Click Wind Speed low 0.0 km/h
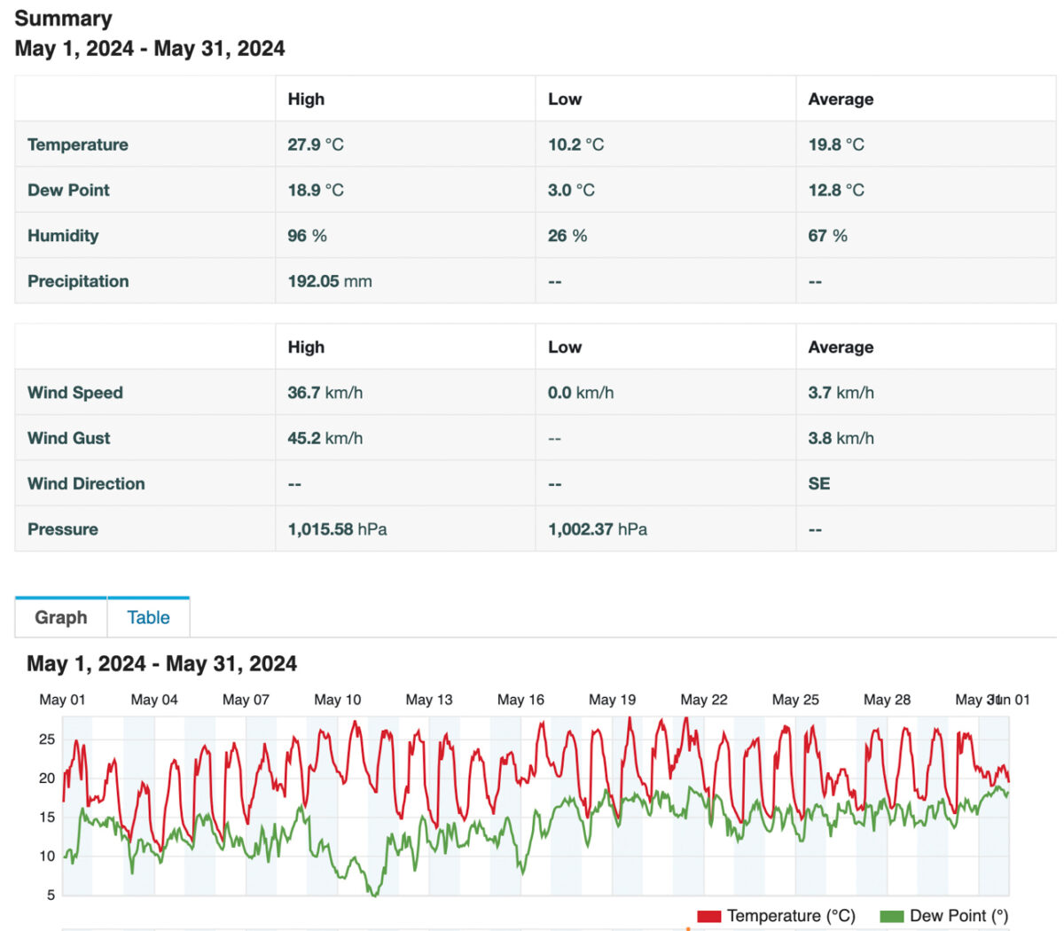 (581, 393)
